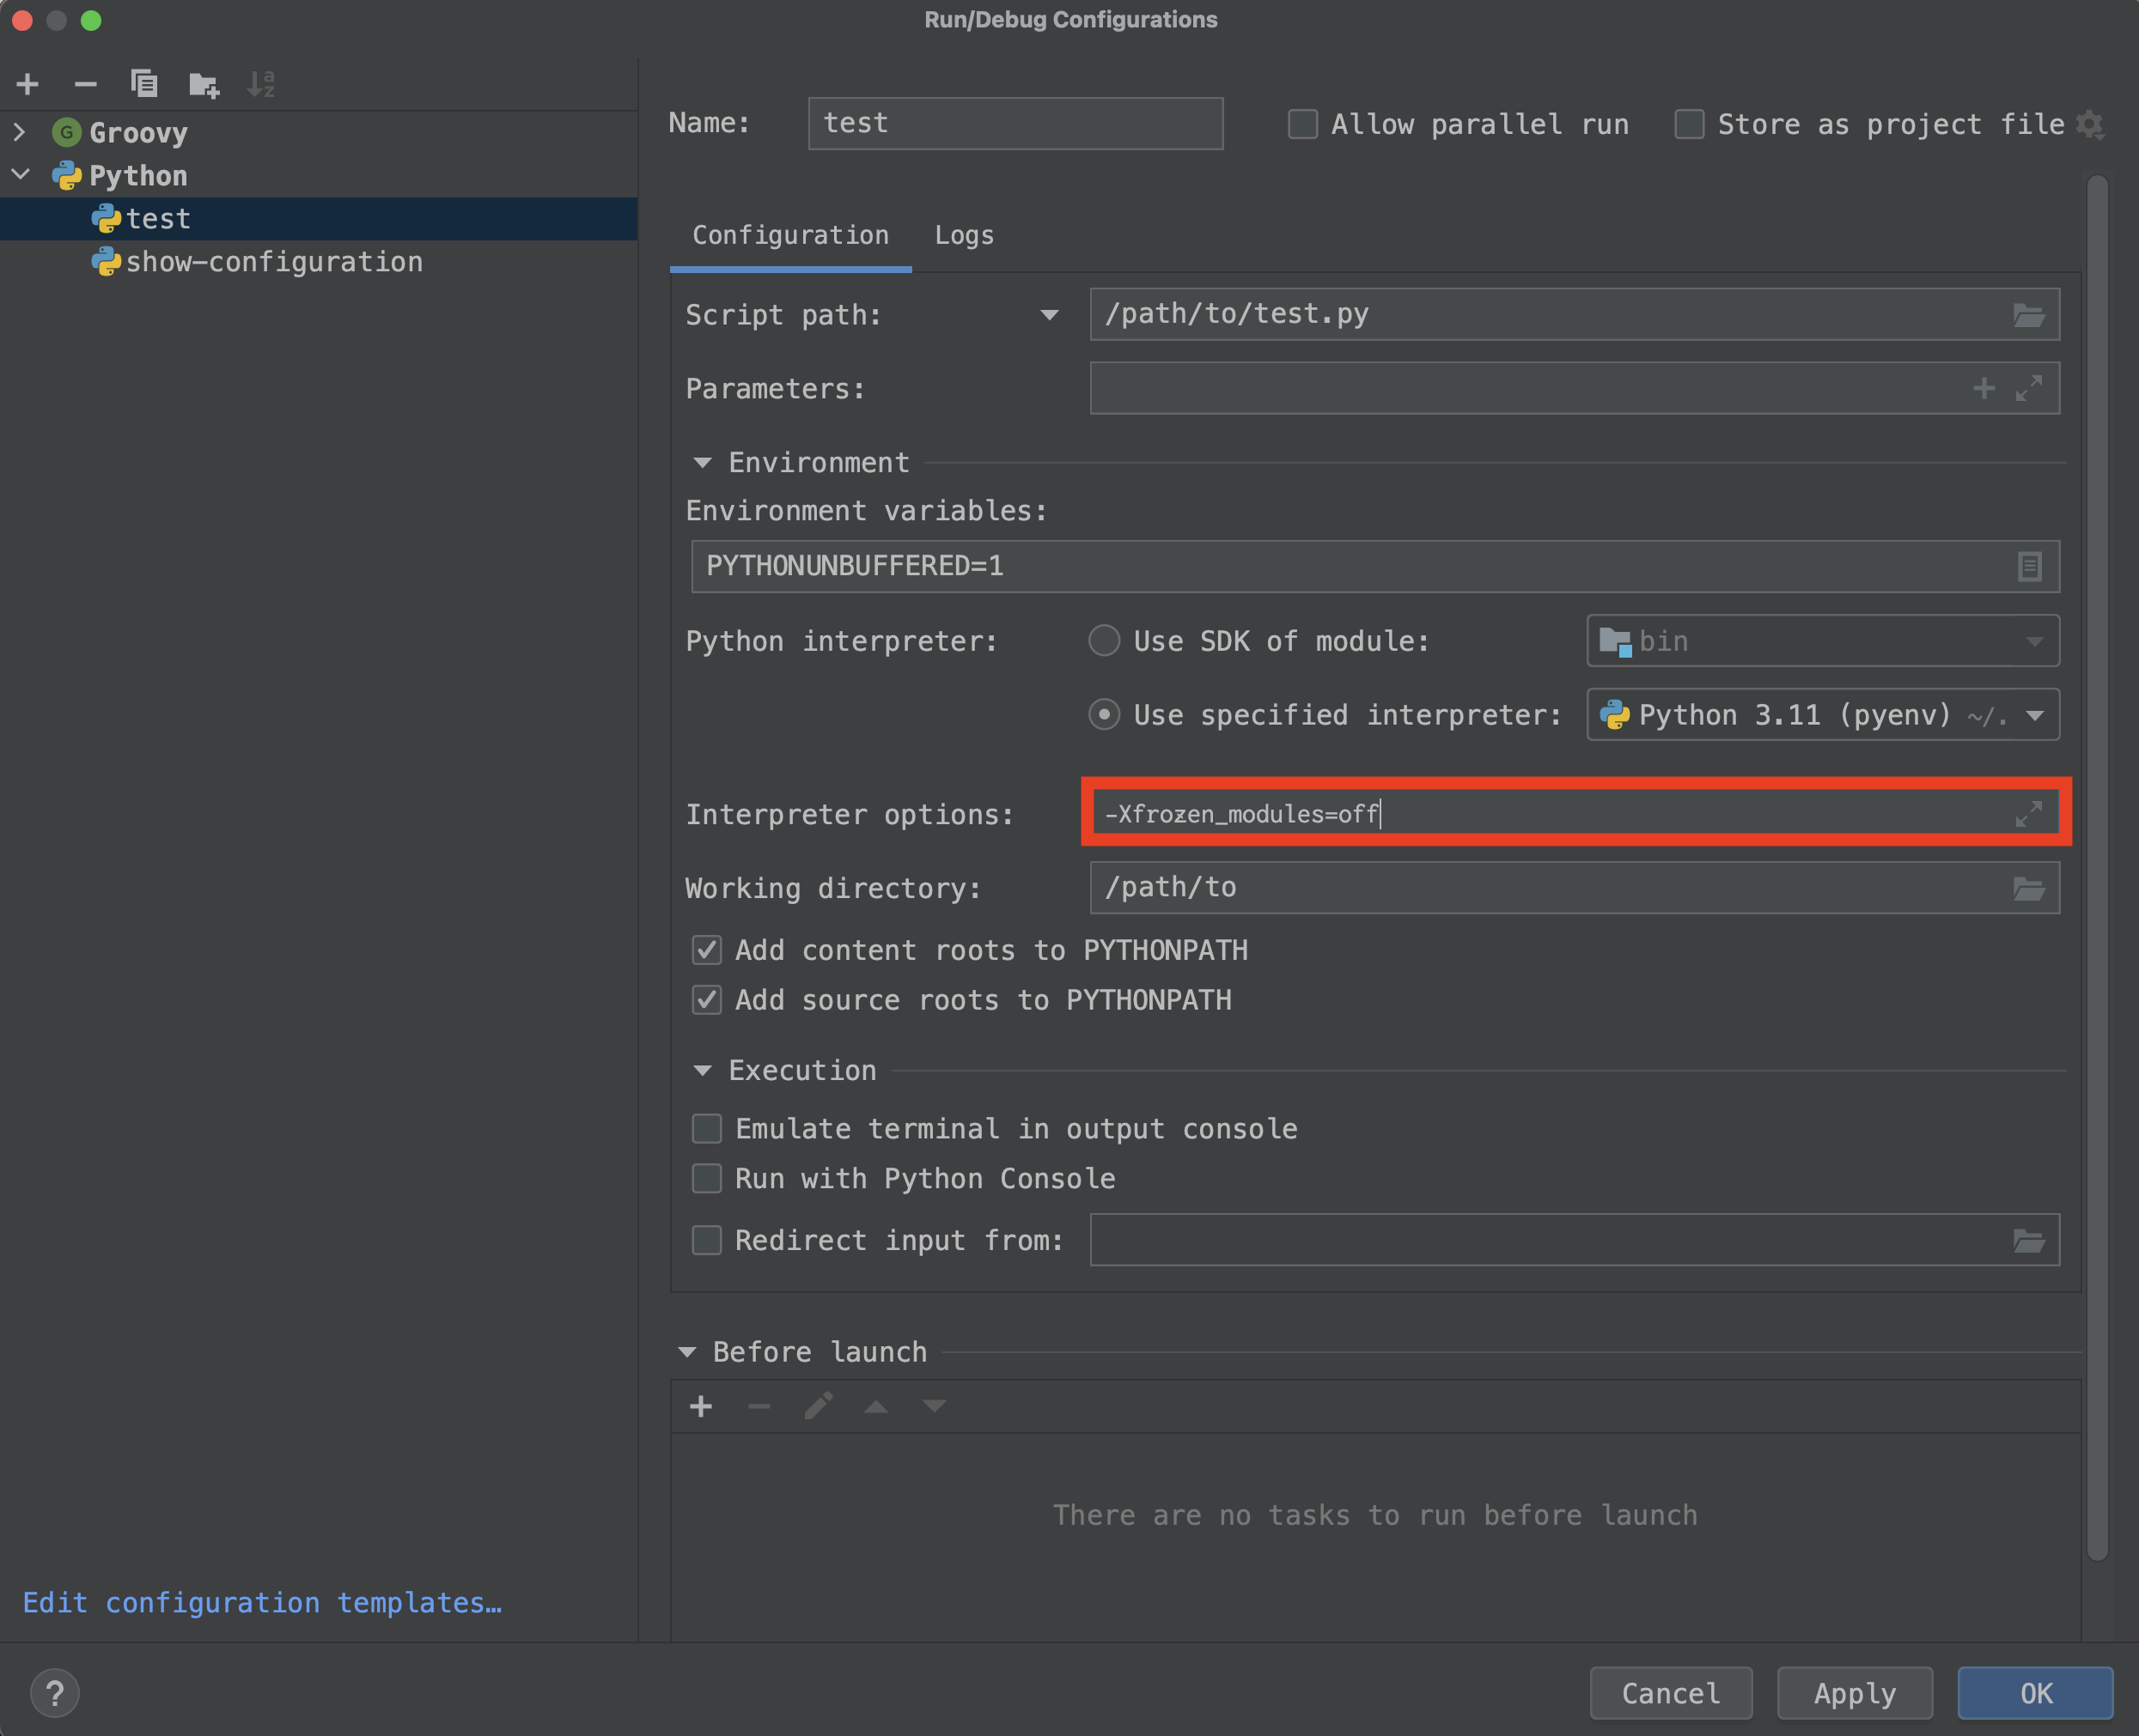This screenshot has height=1736, width=2139.
Task: Add a new run configuration
Action: pos(27,84)
